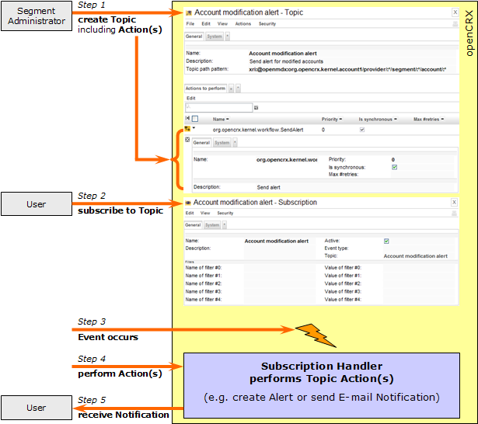Switch to System tab in Topic window

click(215, 36)
